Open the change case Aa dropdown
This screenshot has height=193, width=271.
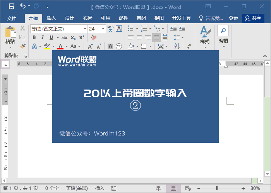pyautogui.click(x=75, y=46)
